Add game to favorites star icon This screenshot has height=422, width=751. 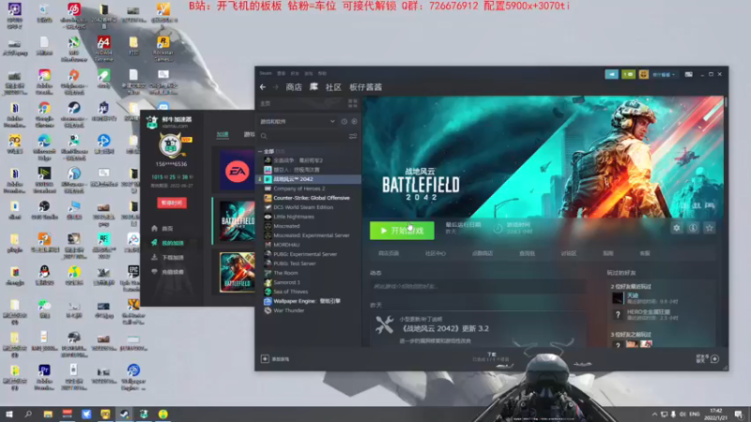click(x=710, y=228)
